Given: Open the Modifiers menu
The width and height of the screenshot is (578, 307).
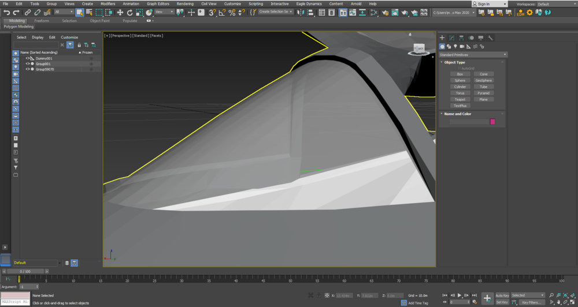Looking at the screenshot, I should coord(108,3).
